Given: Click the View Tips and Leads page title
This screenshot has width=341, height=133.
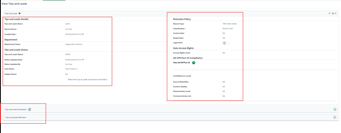Looking at the screenshot, I should (x=14, y=4).
